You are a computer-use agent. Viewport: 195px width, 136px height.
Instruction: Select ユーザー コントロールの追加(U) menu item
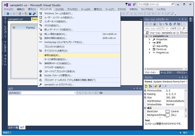(79, 18)
